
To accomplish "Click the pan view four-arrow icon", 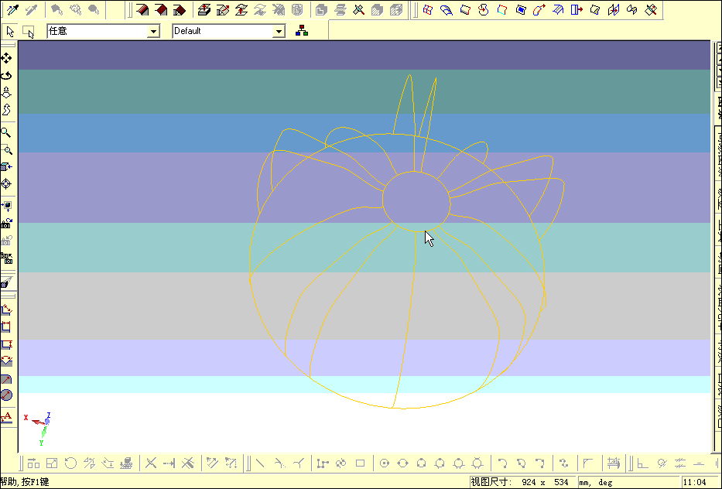I will point(6,58).
